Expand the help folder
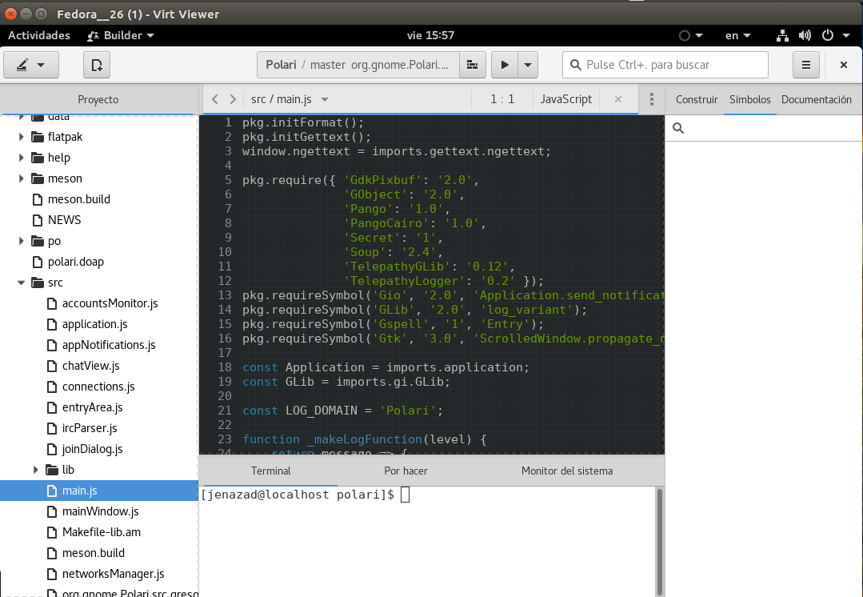 click(21, 158)
